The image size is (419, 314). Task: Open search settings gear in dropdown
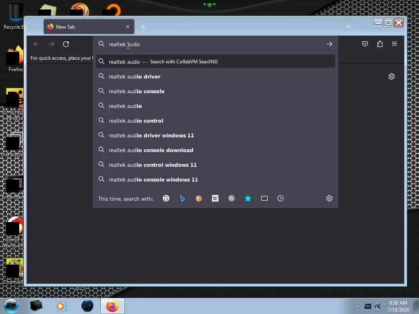pyautogui.click(x=329, y=198)
